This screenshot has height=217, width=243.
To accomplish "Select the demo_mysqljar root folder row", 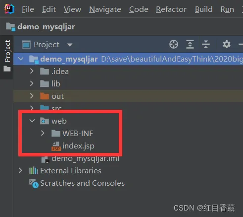I will tap(128, 59).
